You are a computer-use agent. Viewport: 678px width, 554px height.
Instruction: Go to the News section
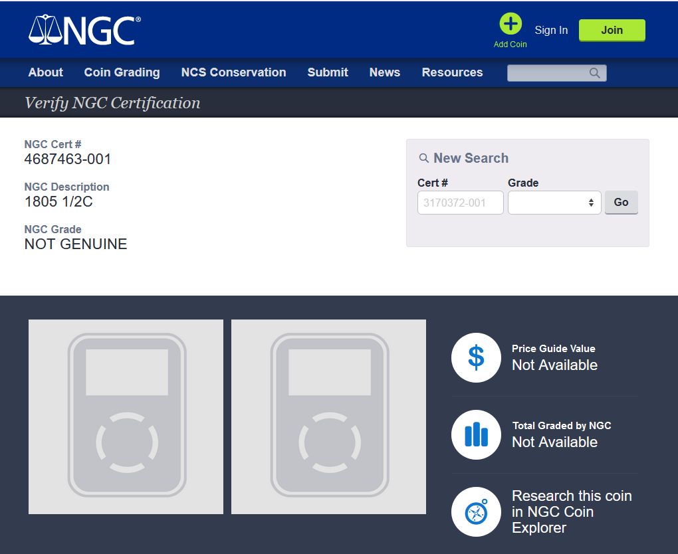click(384, 72)
